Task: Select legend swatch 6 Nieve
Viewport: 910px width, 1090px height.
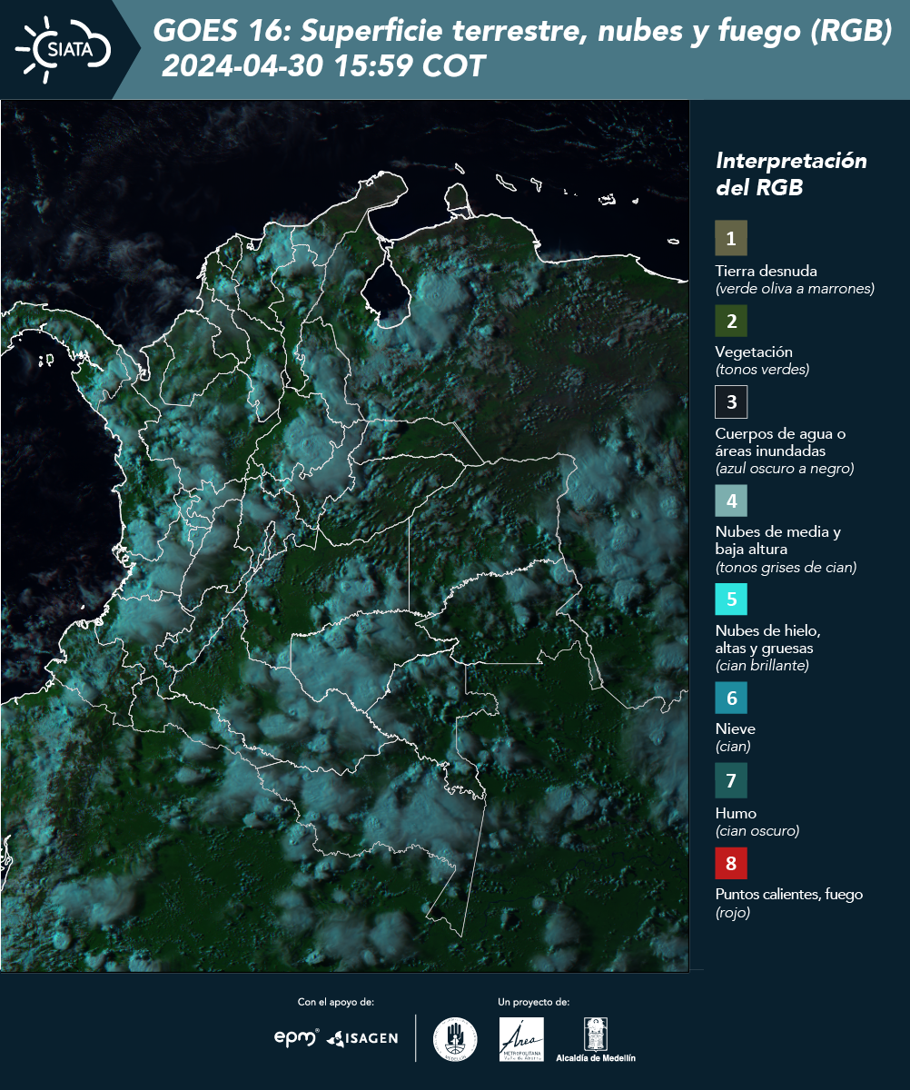Action: pyautogui.click(x=731, y=699)
